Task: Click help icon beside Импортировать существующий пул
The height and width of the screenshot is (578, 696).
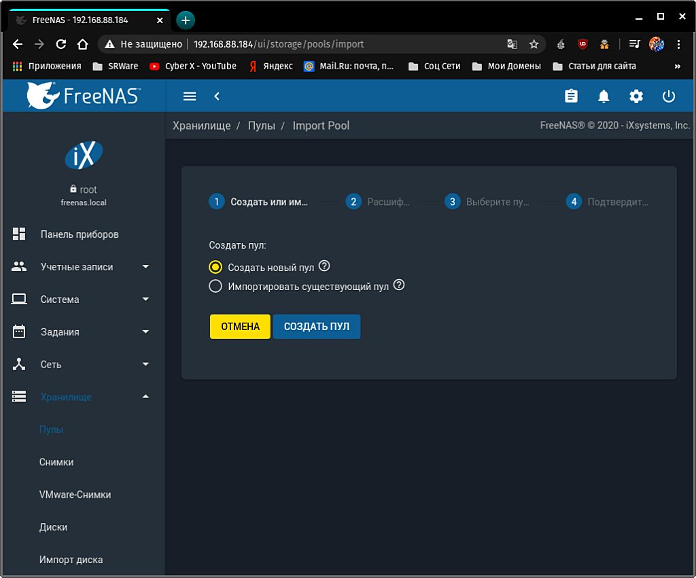Action: point(399,285)
